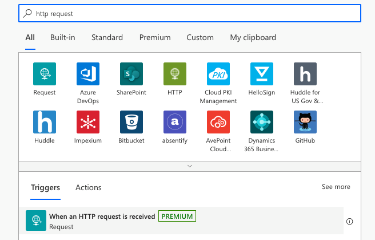Click the Request icon in trigger row
This screenshot has height=240, width=375.
coord(36,221)
